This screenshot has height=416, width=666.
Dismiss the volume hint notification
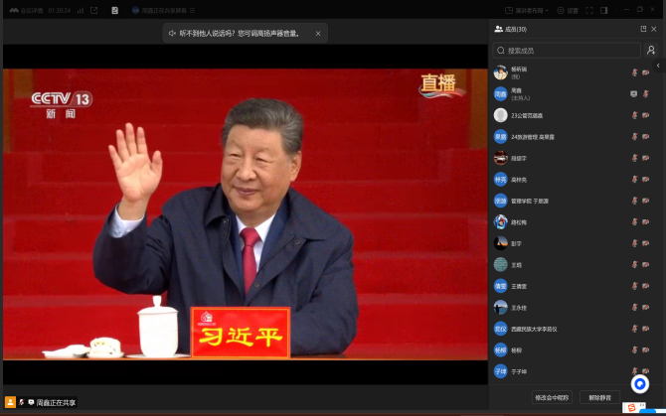tap(318, 33)
